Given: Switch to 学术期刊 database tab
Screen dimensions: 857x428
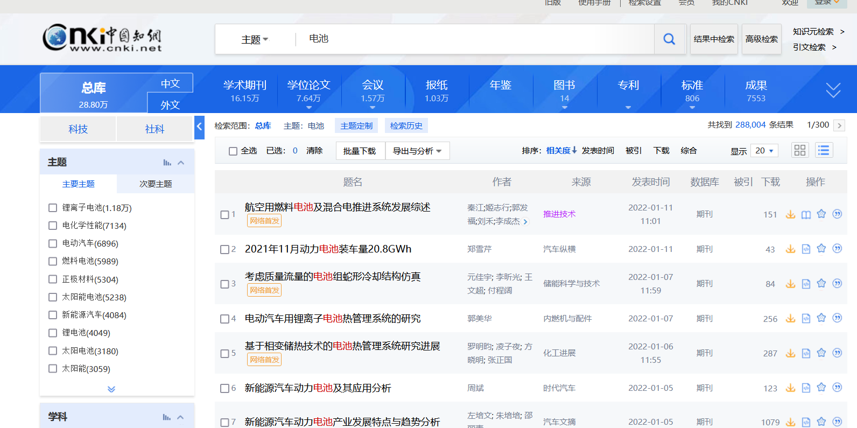Looking at the screenshot, I should tap(245, 90).
